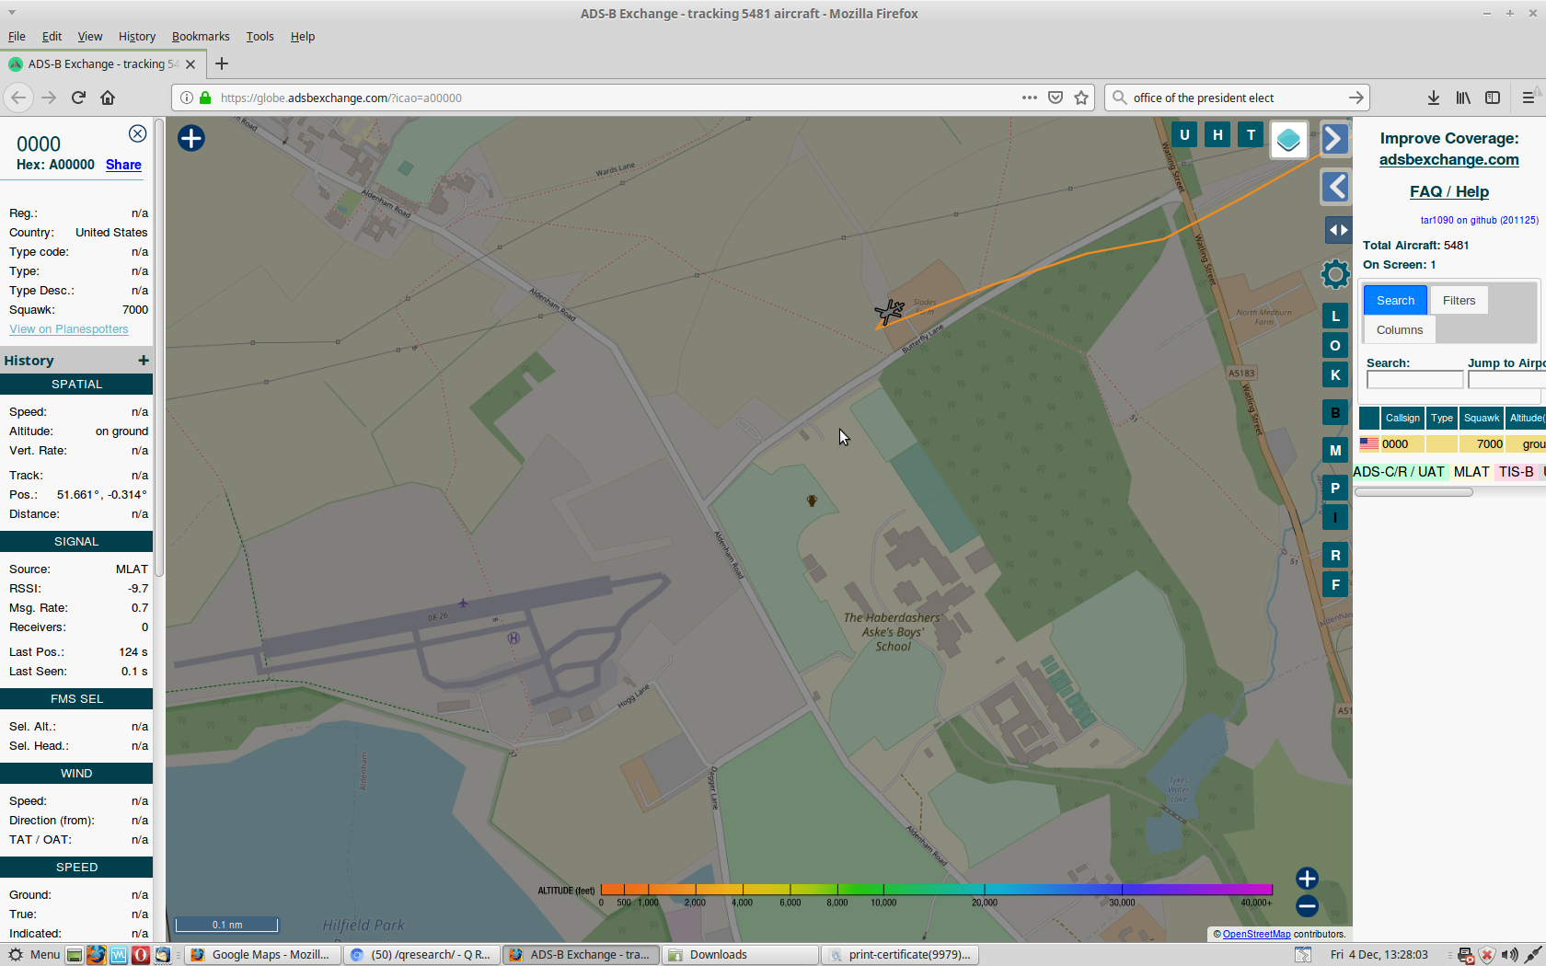1546x966 pixels.
Task: Open settings gear on map
Action: (x=1335, y=273)
